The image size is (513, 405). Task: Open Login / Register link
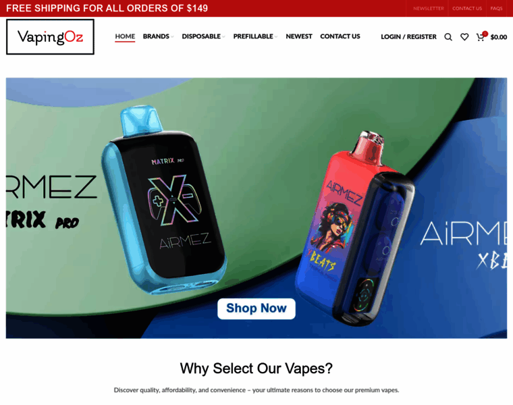[x=408, y=36]
